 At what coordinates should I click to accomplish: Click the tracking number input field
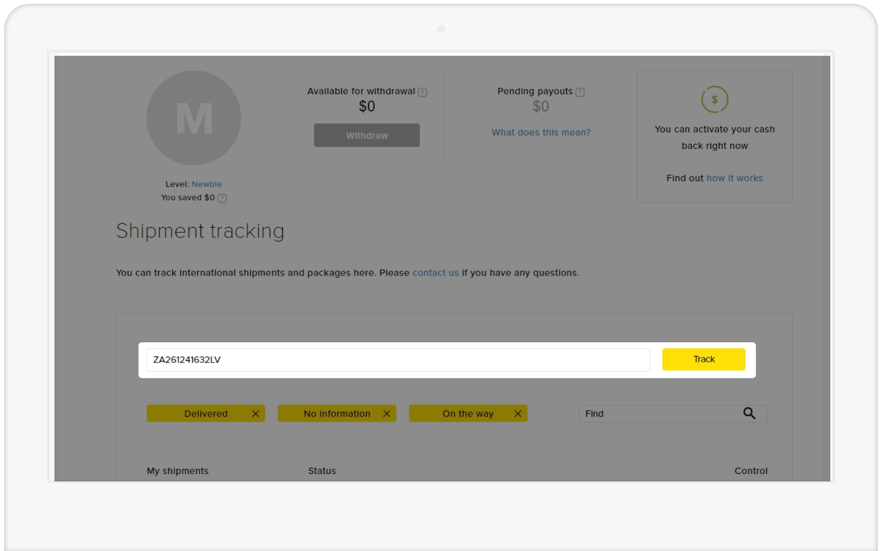click(x=398, y=360)
